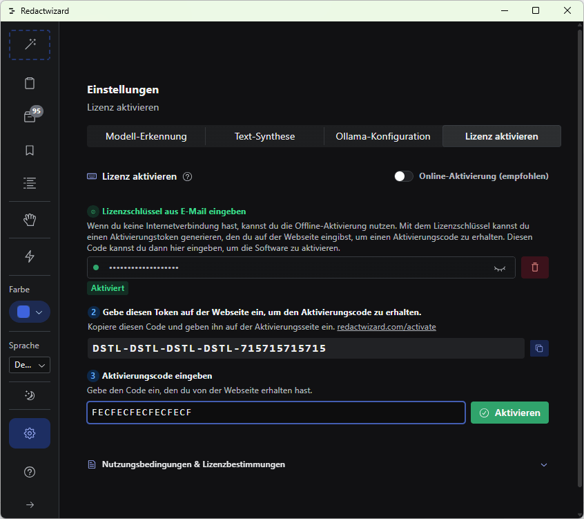Open settings via the gear icon

coord(30,433)
